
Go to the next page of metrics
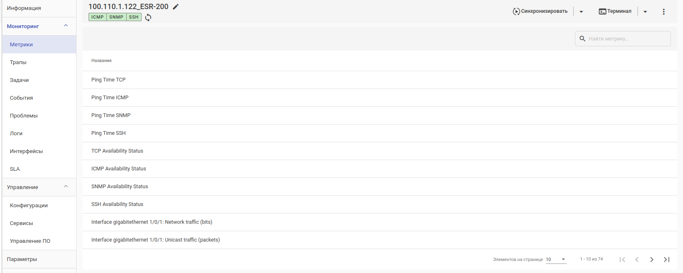coord(652,259)
